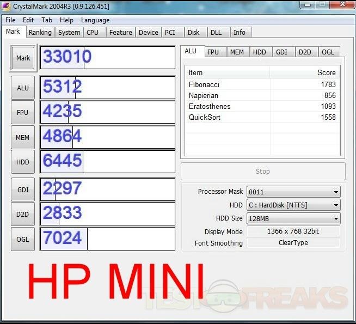
Task: Start the ALU benchmark test
Action: 23,88
